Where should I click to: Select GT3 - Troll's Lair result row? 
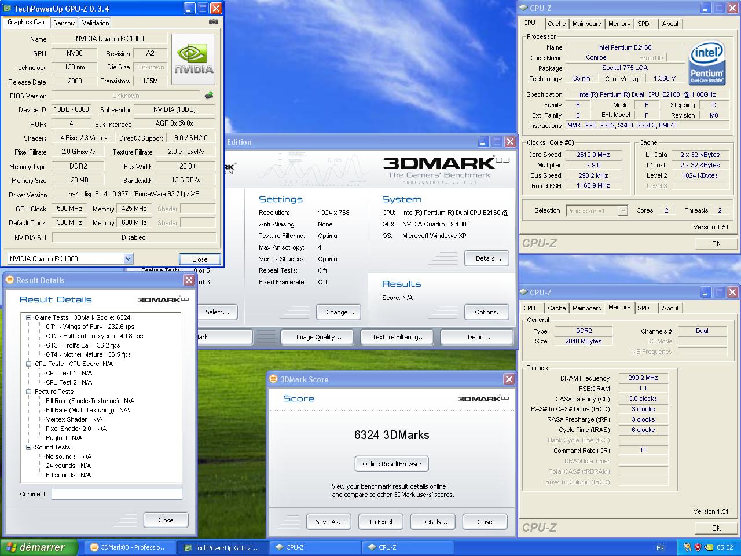click(83, 345)
